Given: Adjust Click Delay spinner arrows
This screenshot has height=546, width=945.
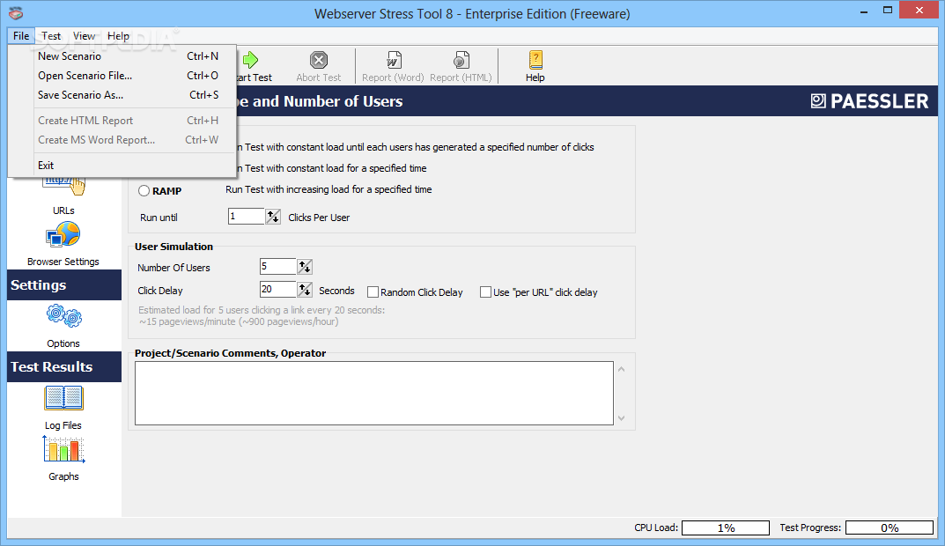Looking at the screenshot, I should [x=305, y=289].
